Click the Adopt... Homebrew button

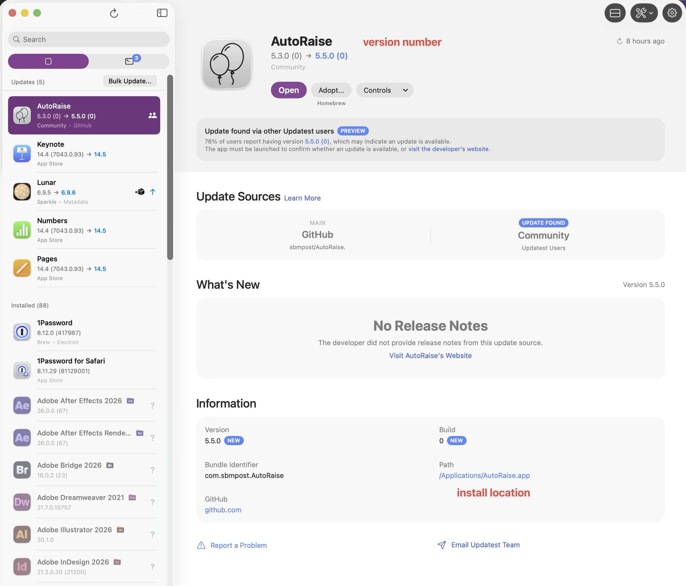coord(331,90)
